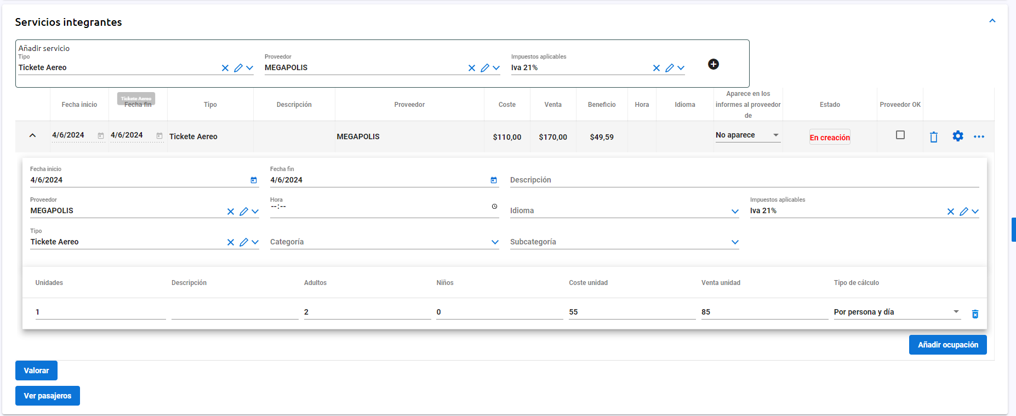Click the Estado column header
This screenshot has width=1016, height=416.
click(830, 105)
